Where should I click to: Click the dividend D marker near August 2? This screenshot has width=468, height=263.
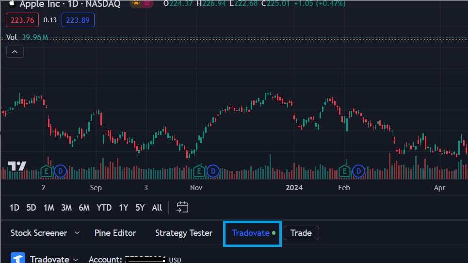click(60, 171)
